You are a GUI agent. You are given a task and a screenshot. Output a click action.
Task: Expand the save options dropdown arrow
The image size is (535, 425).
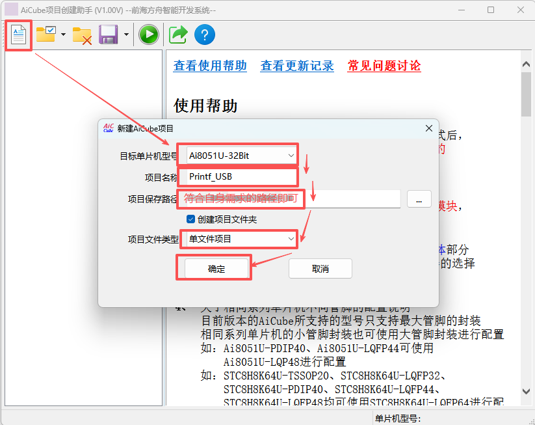[126, 34]
